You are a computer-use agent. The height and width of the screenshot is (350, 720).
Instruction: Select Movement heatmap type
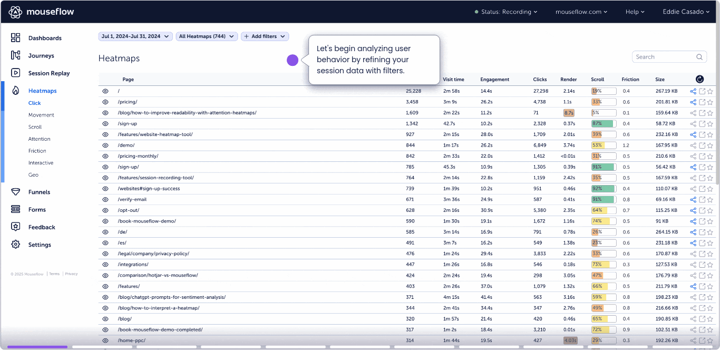point(41,115)
